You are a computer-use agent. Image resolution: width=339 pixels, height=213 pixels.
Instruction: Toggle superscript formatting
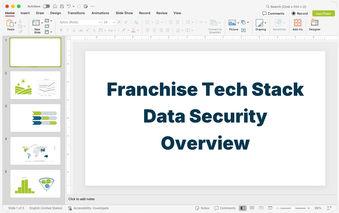[x=88, y=30]
